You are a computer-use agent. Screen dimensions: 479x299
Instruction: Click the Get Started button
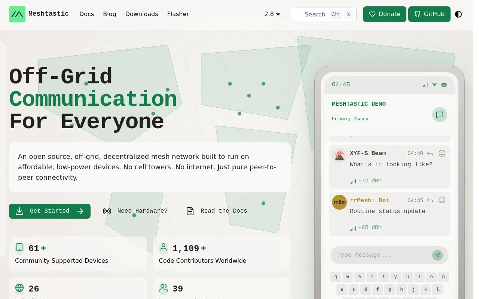click(50, 211)
